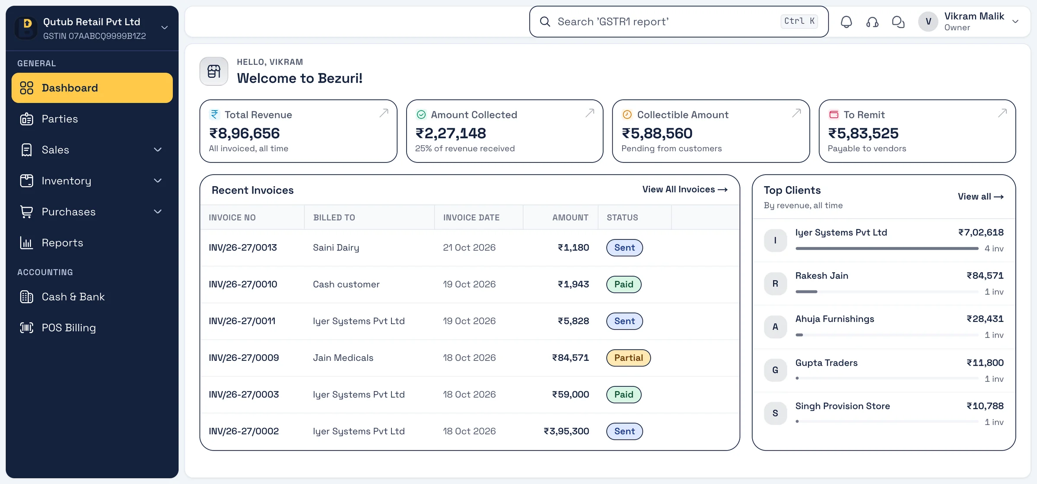Image resolution: width=1037 pixels, height=484 pixels.
Task: Open Collectible Amount card arrow icon
Action: [x=796, y=113]
